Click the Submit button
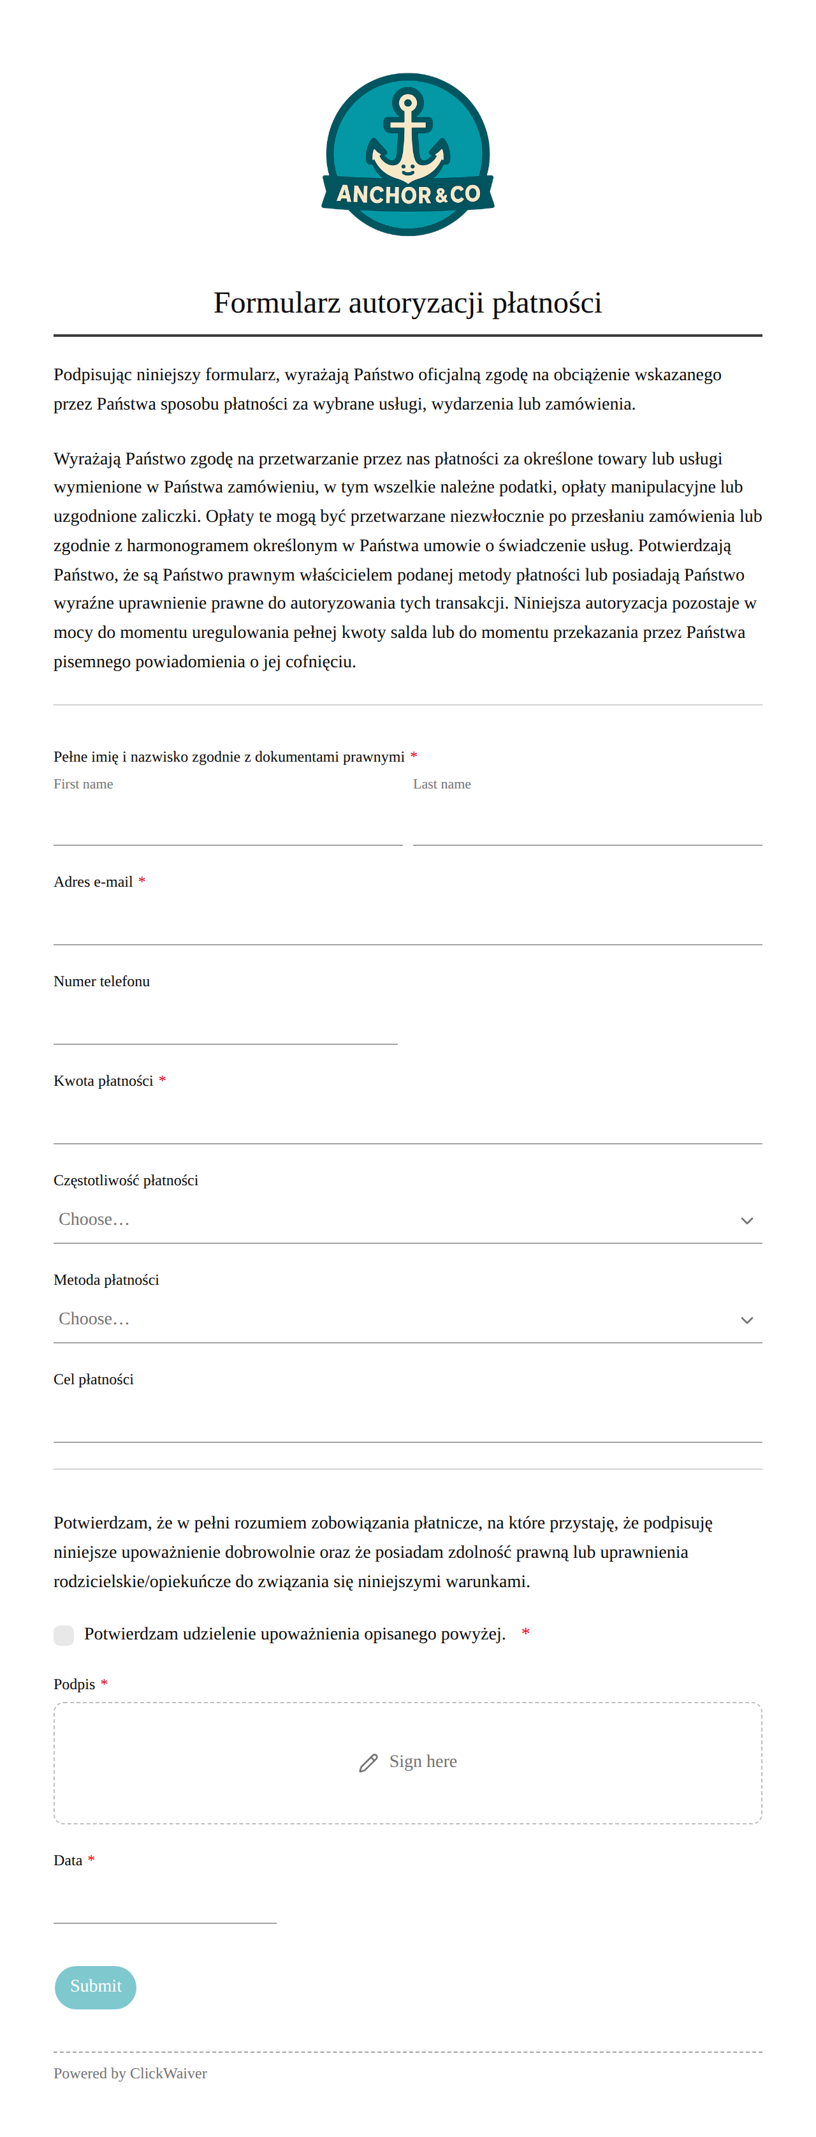Screen dimensions: 816x2137 (96, 1987)
